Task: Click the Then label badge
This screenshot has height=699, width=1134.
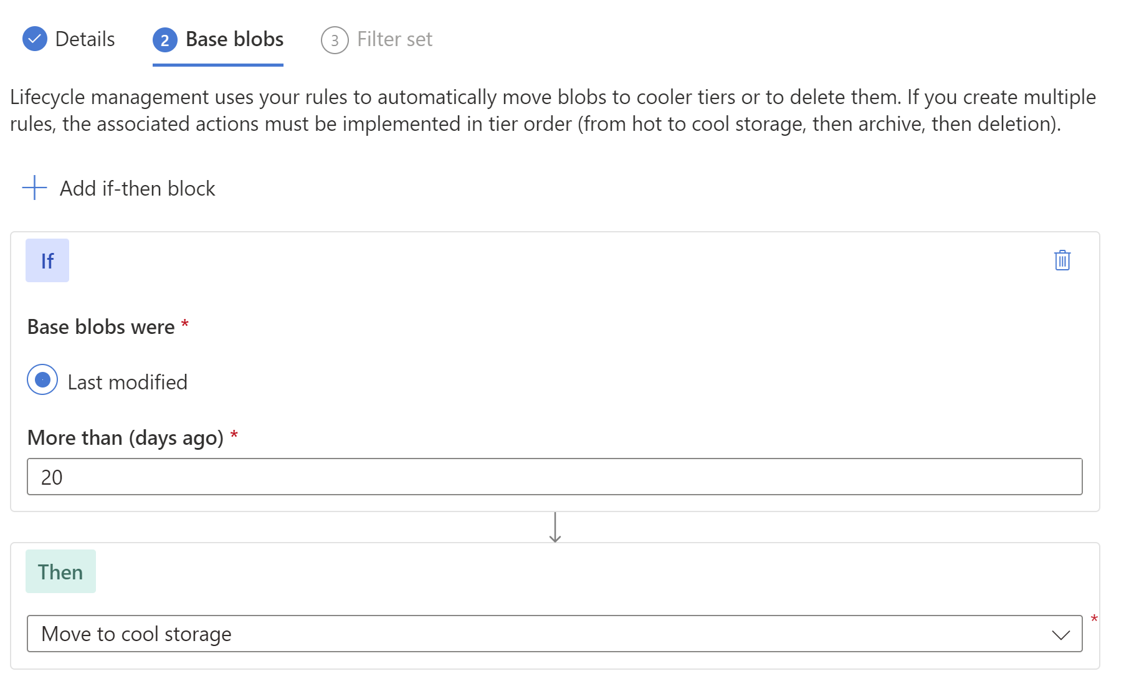Action: pos(60,571)
